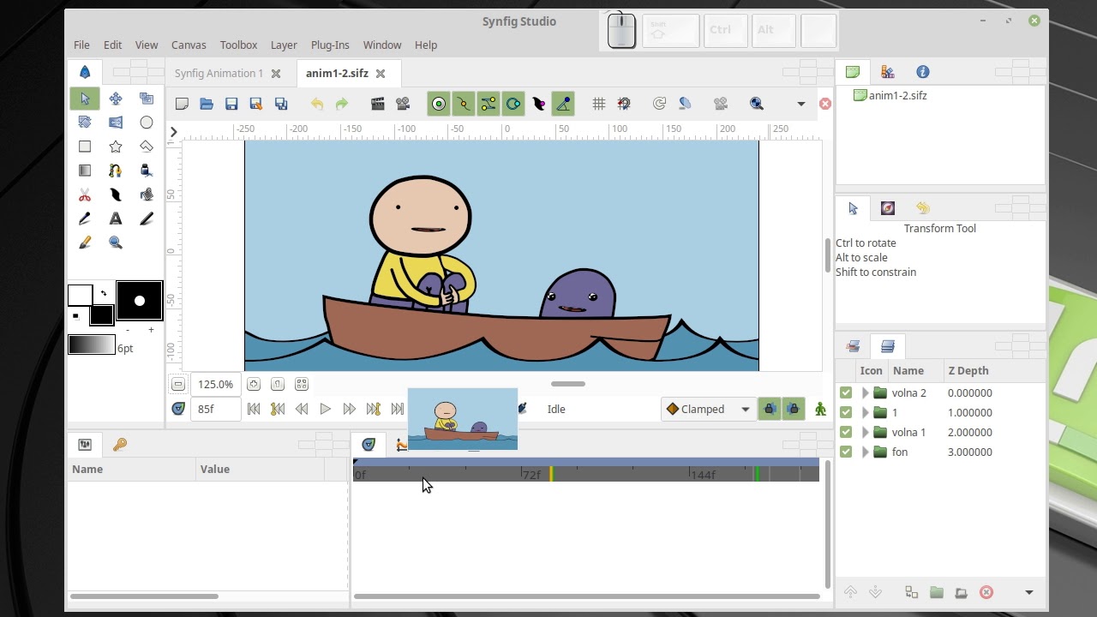Toggle the grid display icon

pyautogui.click(x=599, y=104)
